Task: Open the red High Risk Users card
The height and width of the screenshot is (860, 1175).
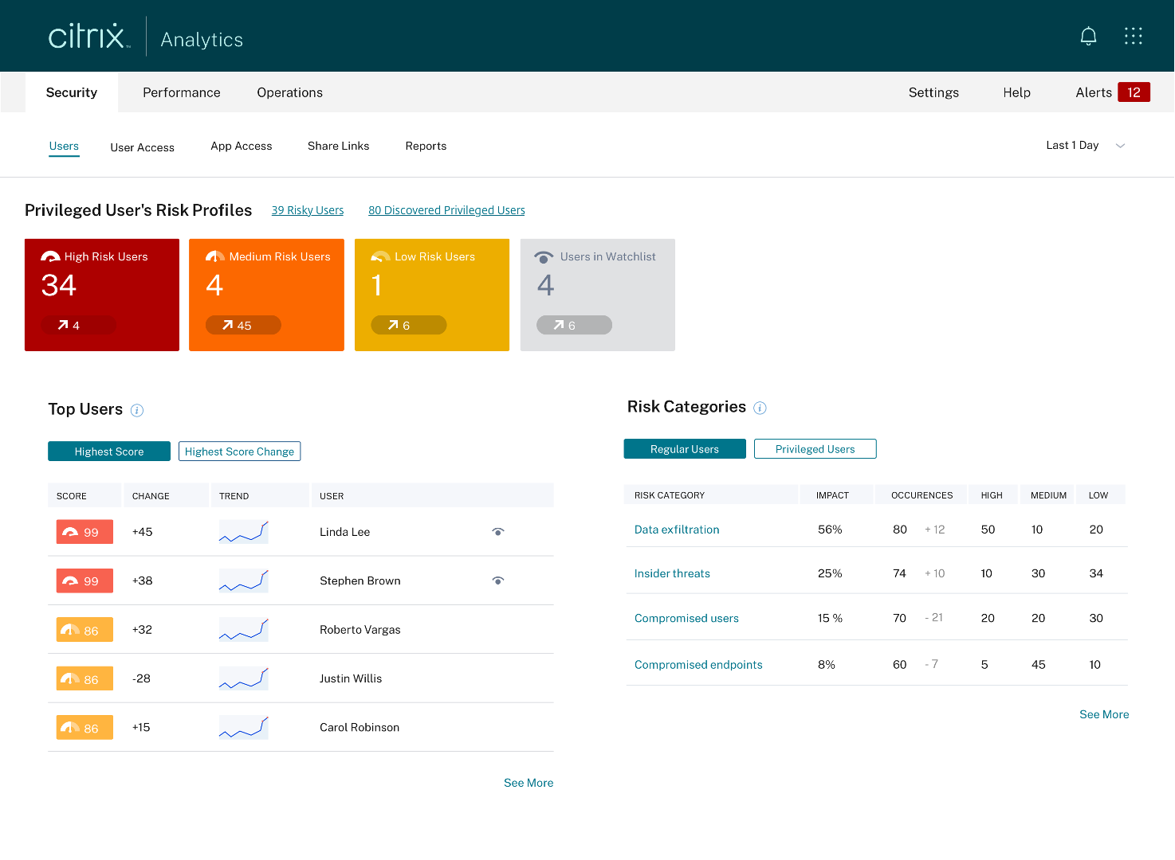Action: (x=102, y=295)
